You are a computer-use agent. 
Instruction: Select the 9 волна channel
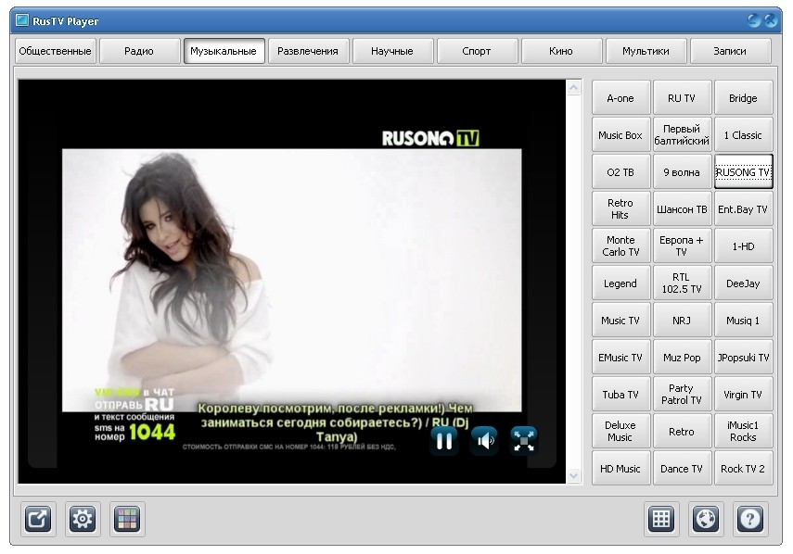(682, 172)
